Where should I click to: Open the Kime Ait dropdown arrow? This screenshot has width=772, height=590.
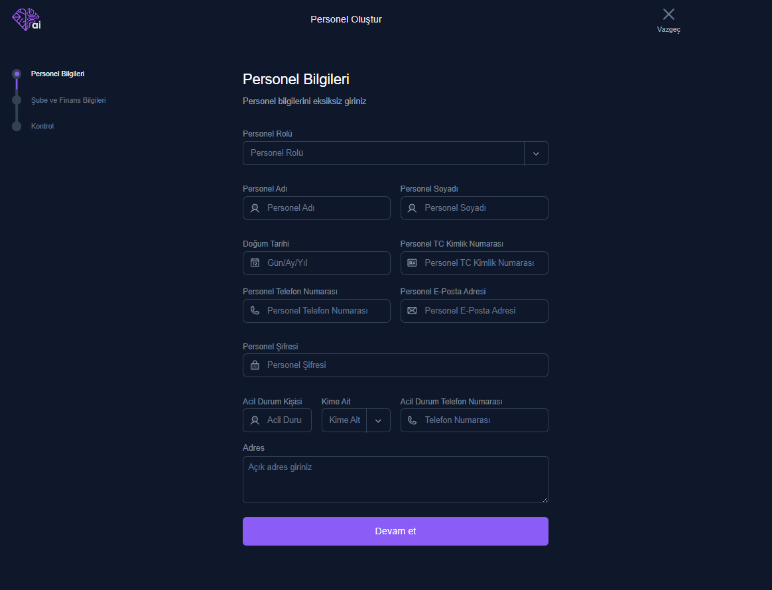pyautogui.click(x=378, y=421)
